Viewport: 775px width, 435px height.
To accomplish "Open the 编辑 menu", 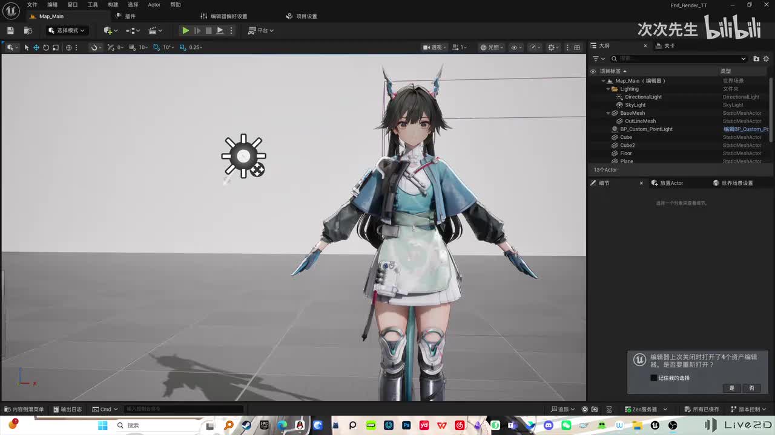I will 53,5.
